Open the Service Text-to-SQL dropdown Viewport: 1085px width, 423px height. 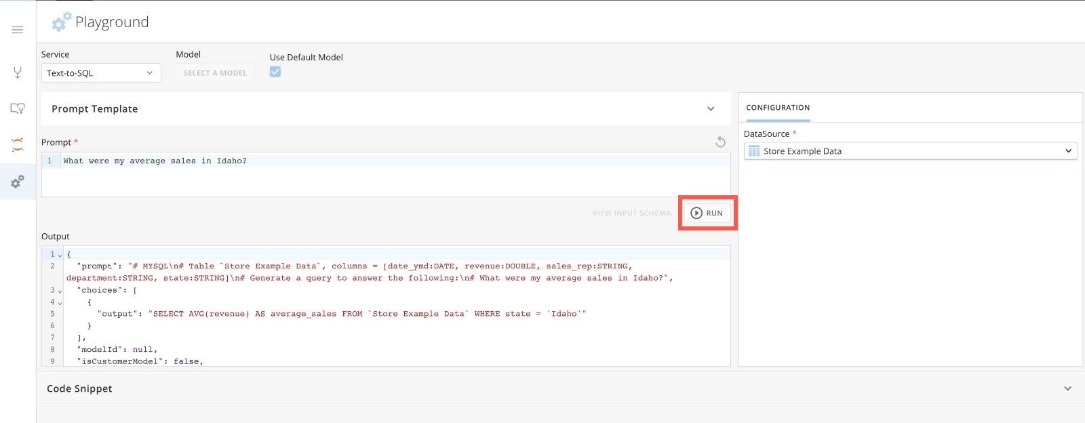[101, 73]
